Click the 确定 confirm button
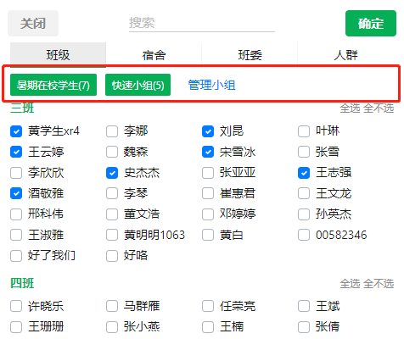The height and width of the screenshot is (339, 404). pyautogui.click(x=371, y=24)
